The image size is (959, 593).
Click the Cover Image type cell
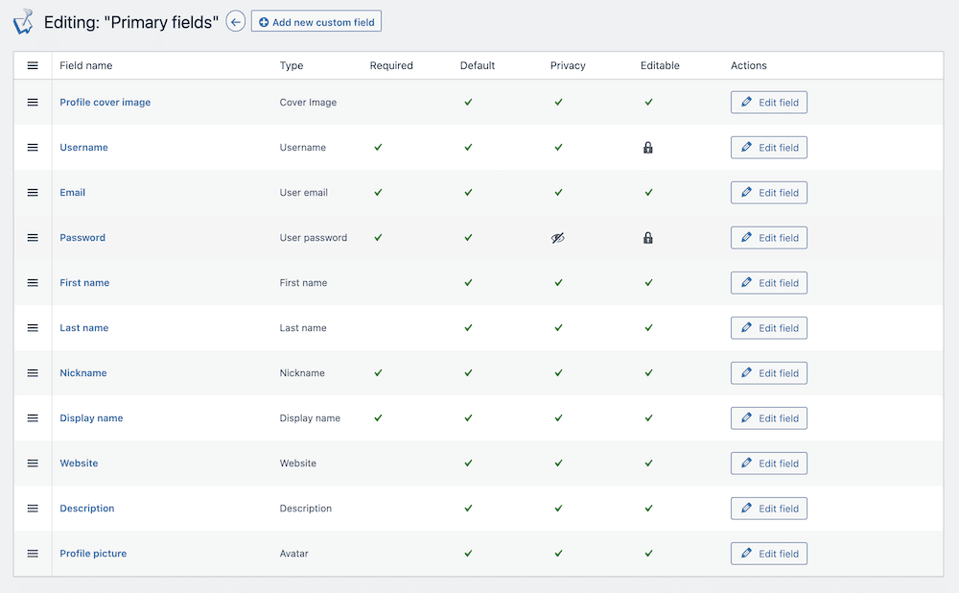308,103
